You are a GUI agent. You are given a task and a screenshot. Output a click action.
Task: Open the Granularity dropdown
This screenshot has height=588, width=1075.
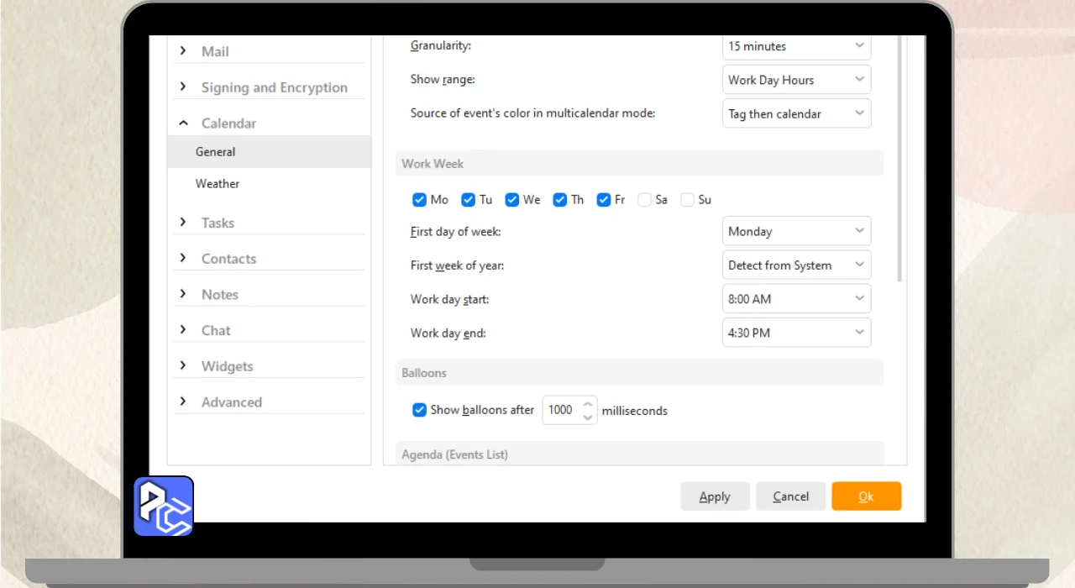[796, 46]
